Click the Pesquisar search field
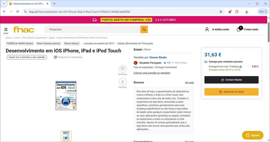The image size is (270, 142). (92, 29)
